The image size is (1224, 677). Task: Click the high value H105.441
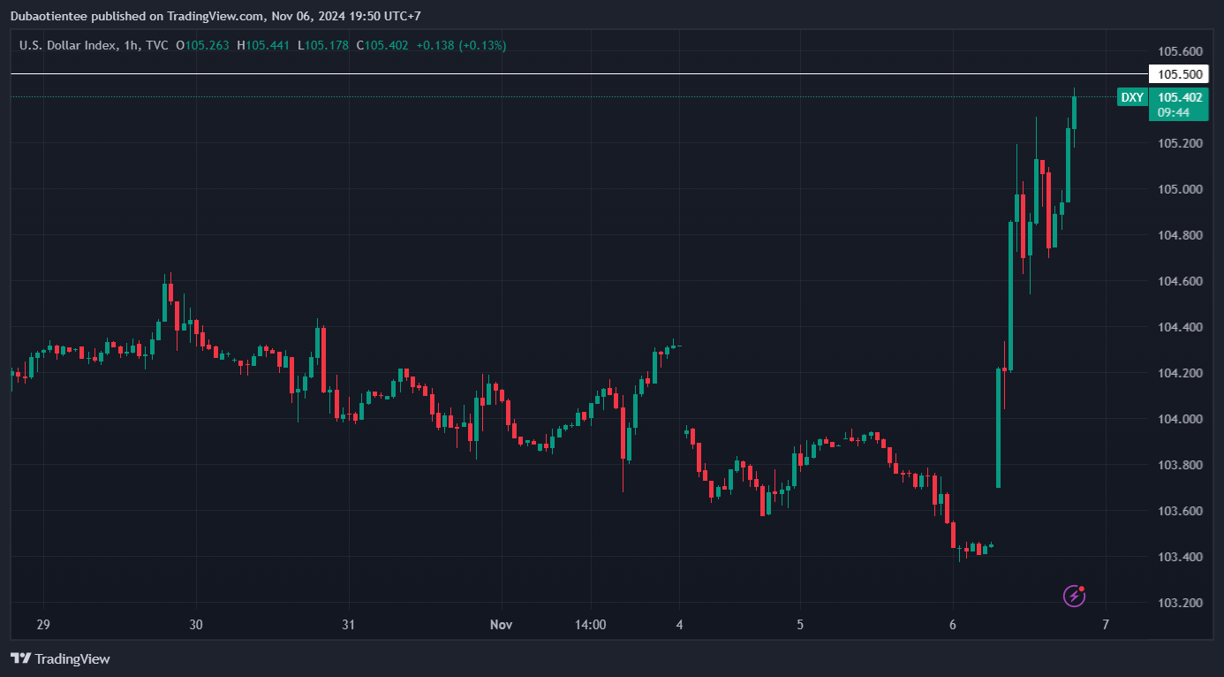pyautogui.click(x=263, y=45)
